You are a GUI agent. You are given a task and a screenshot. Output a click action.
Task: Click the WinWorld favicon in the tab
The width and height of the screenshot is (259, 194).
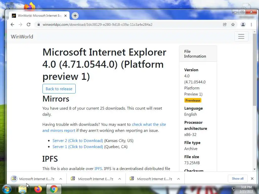14,16
